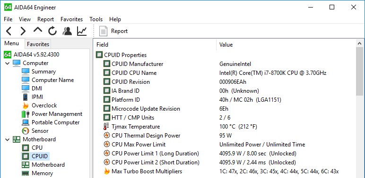This screenshot has height=178, width=365.
Task: Click the Field column header
Action: click(155, 44)
